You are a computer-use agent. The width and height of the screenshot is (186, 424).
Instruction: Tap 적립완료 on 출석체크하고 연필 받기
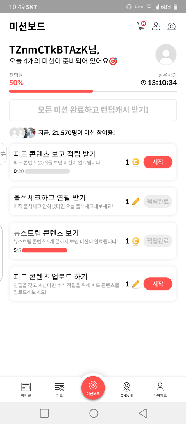(x=158, y=202)
